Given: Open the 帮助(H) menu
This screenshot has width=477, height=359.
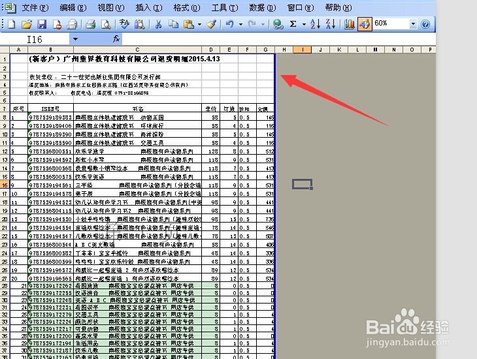Looking at the screenshot, I should click(338, 8).
